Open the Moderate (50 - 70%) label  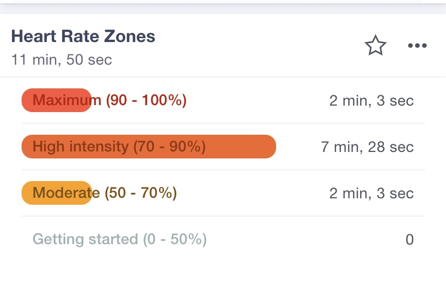click(x=105, y=193)
